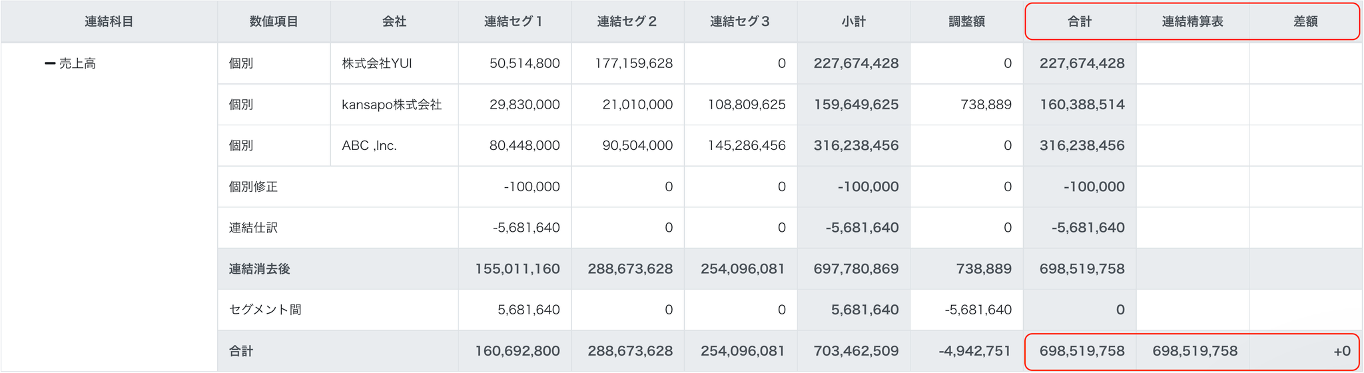
Task: Select the 連結セグ3 column header
Action: point(740,21)
